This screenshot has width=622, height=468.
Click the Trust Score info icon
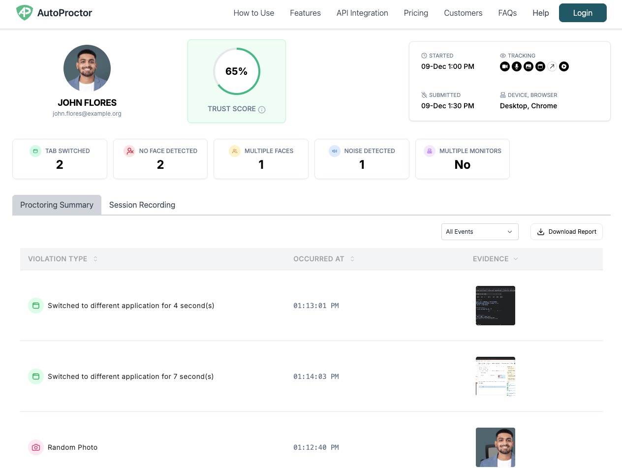tap(262, 109)
